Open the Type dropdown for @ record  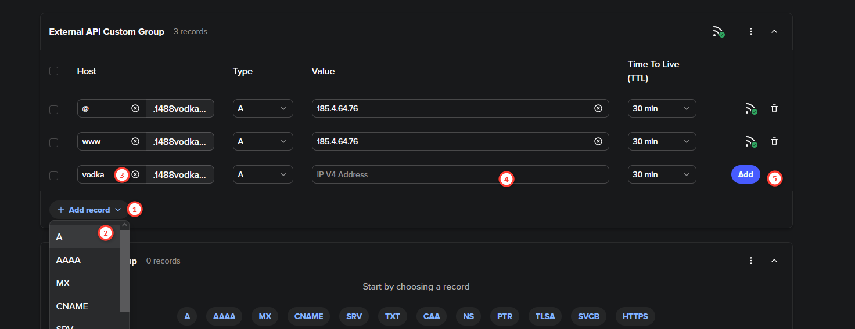click(263, 108)
